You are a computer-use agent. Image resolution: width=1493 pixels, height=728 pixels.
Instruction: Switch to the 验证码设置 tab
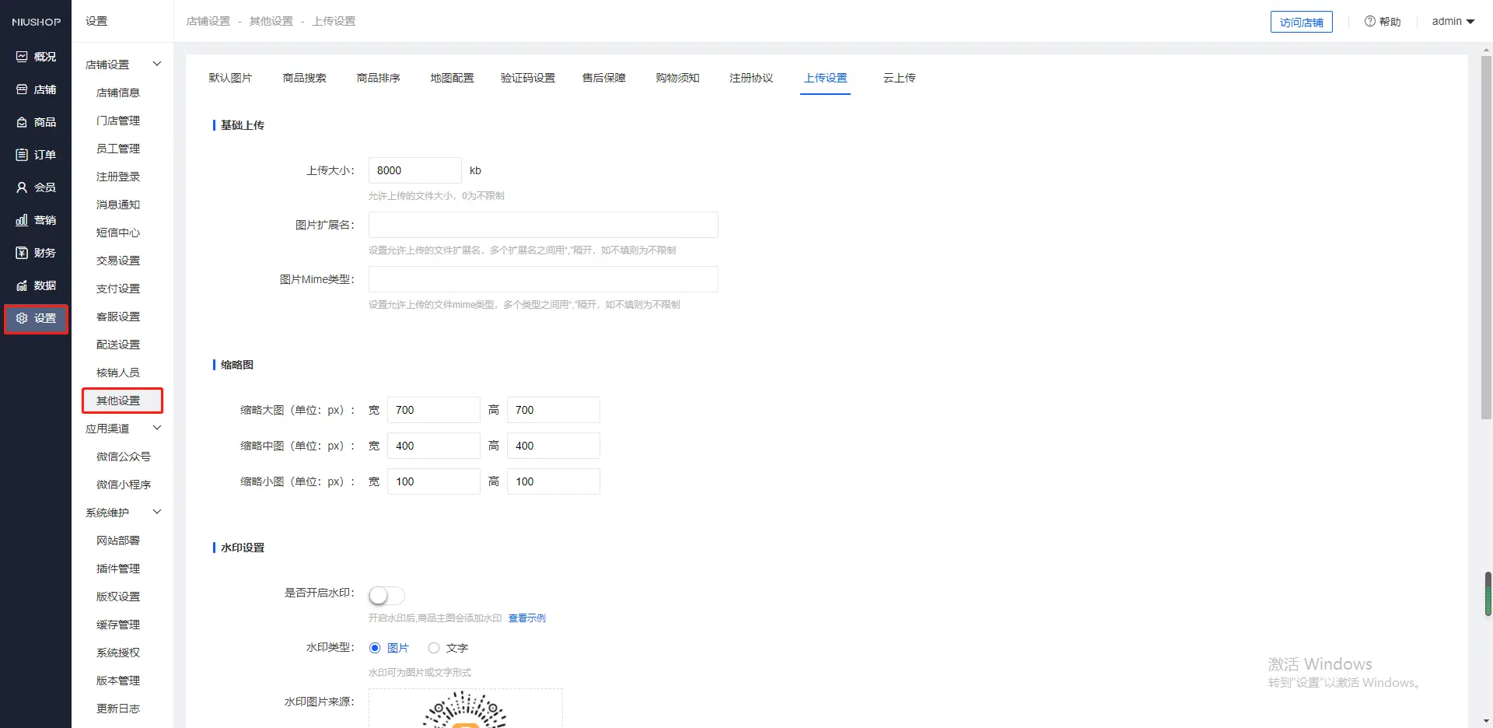(527, 78)
